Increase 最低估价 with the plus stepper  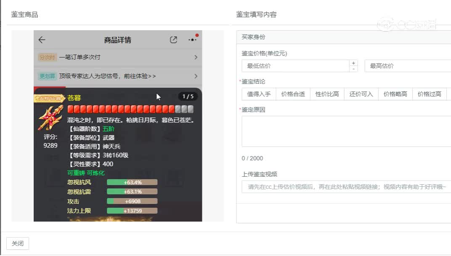pos(353,63)
